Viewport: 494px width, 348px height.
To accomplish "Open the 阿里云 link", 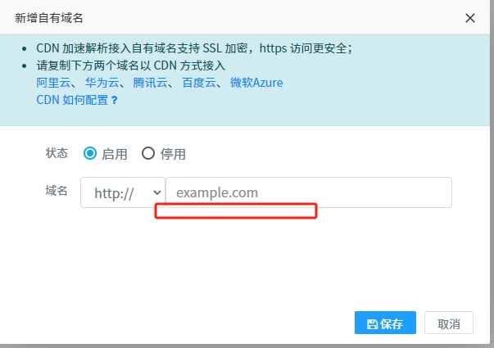I will 53,83.
